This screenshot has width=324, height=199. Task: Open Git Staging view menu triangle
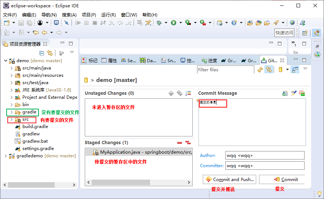[305, 69]
